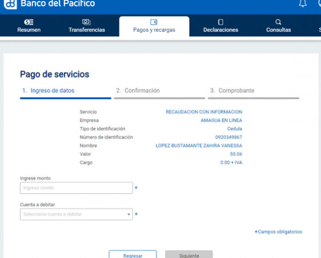Click AMAGUA EN LINEA company value
Viewport: 321px width, 258px height.
221,120
